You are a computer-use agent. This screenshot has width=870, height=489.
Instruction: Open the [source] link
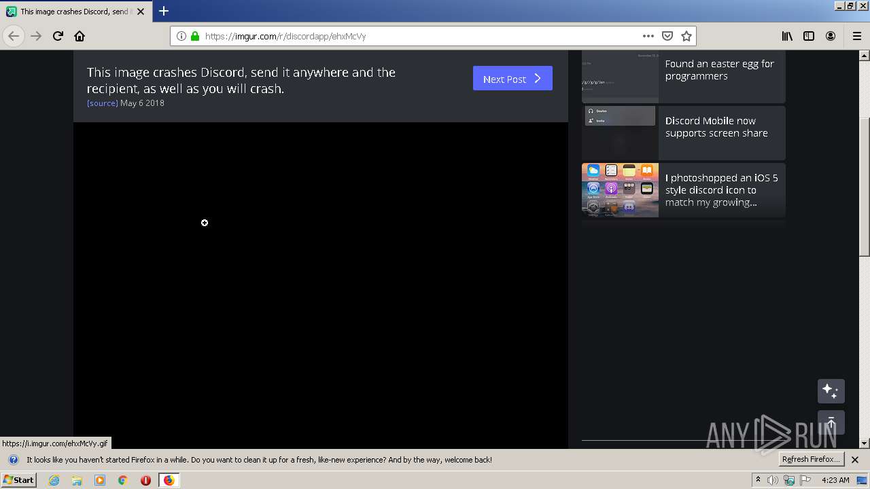coord(103,103)
